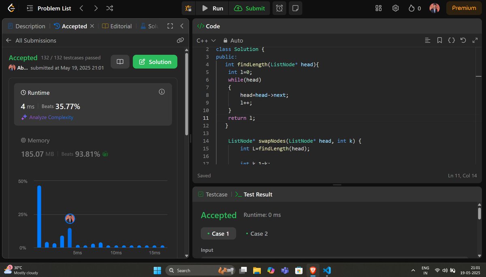Open the Runtime info icon
486x277 pixels.
[162, 92]
